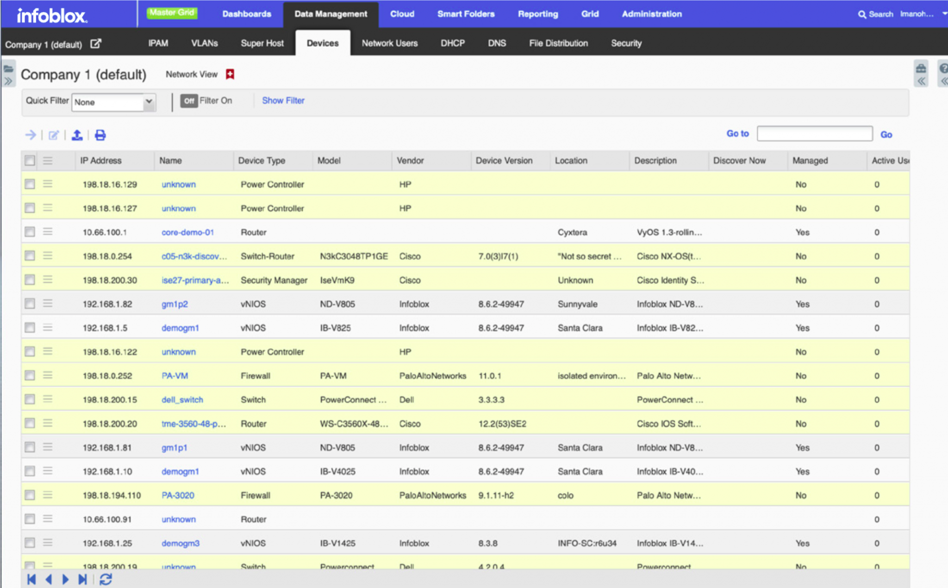This screenshot has height=588, width=948.
Task: Toggle Filter On switch
Action: (189, 101)
